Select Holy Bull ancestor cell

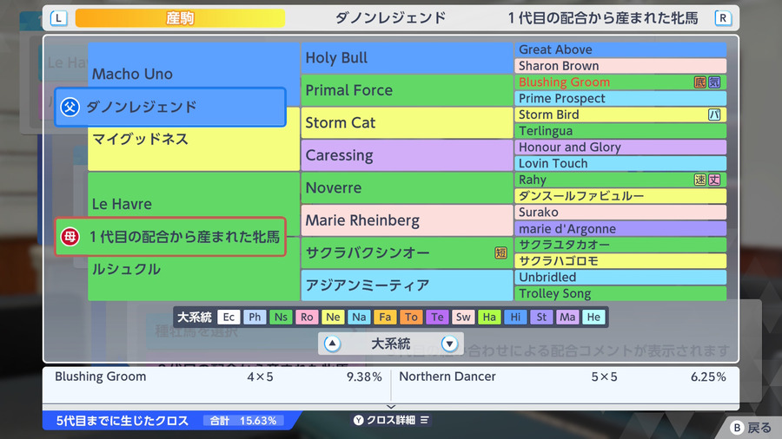point(407,58)
